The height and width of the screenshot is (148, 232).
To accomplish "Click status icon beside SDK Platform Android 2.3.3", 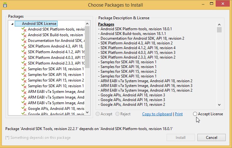I will [x=24, y=63].
